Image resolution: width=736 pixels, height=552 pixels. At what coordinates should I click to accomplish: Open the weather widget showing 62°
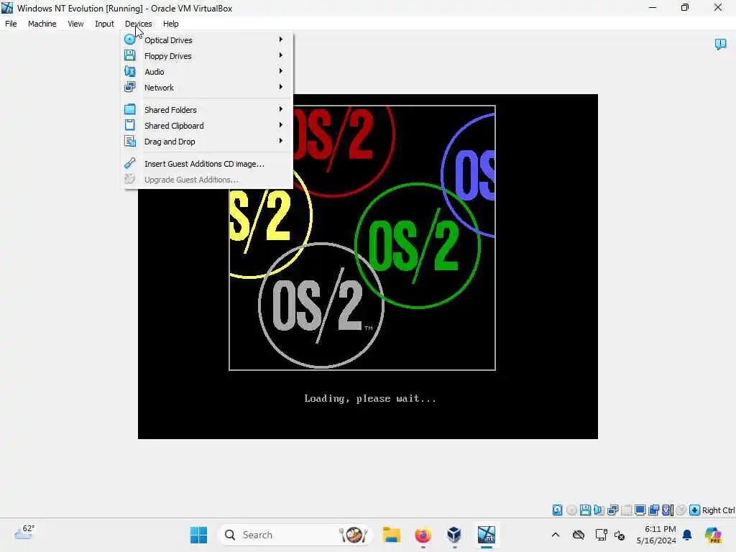(x=24, y=533)
